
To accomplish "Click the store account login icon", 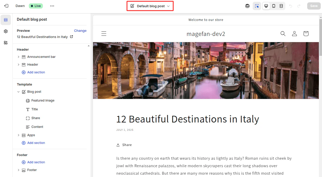I will point(294,34).
